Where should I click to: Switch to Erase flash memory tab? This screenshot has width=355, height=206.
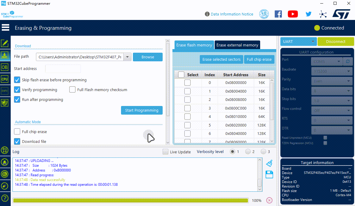tap(194, 45)
